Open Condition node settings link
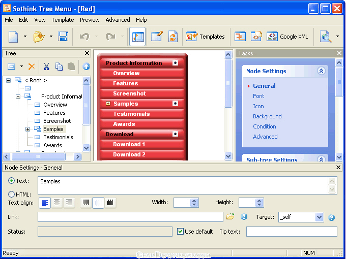This screenshot has width=346, height=259. click(265, 126)
